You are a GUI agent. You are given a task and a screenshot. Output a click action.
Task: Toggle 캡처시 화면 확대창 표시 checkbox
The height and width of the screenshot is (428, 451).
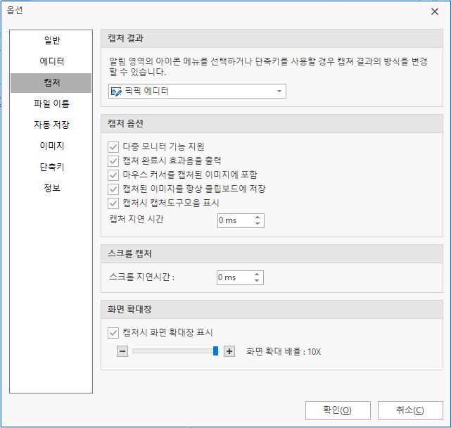coord(113,333)
